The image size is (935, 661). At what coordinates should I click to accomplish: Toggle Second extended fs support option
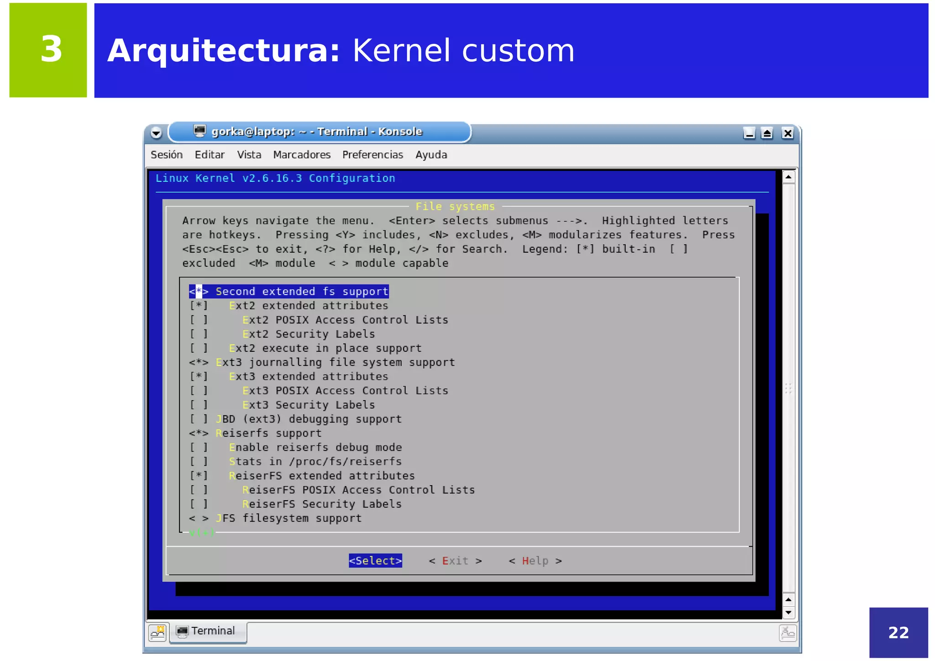point(289,291)
